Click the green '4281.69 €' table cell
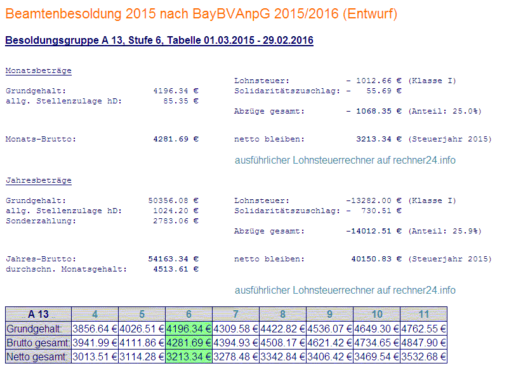 pyautogui.click(x=188, y=343)
